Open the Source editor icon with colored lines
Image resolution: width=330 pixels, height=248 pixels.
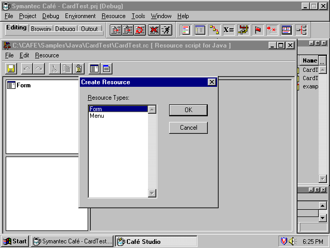point(186,30)
